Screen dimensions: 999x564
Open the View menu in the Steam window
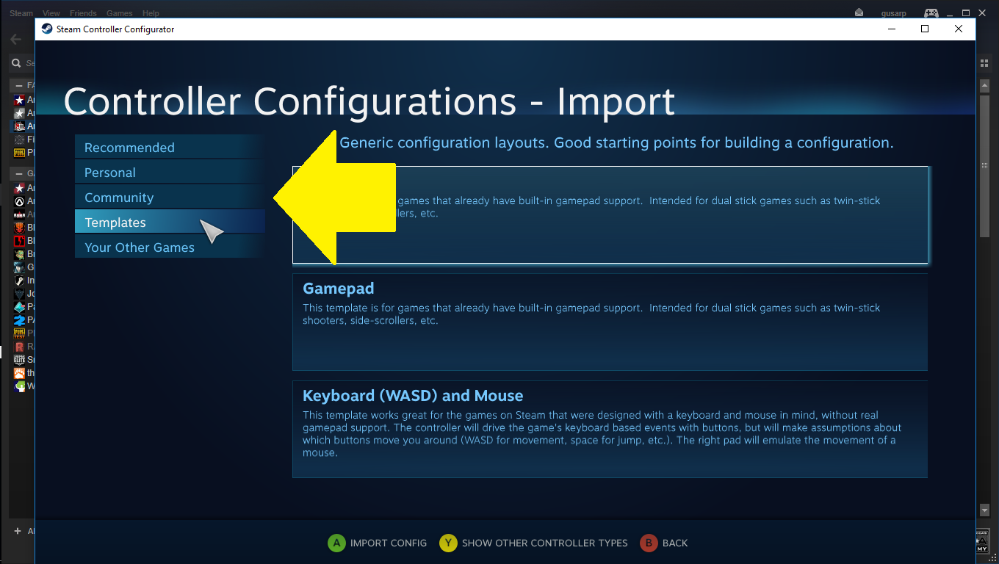51,13
